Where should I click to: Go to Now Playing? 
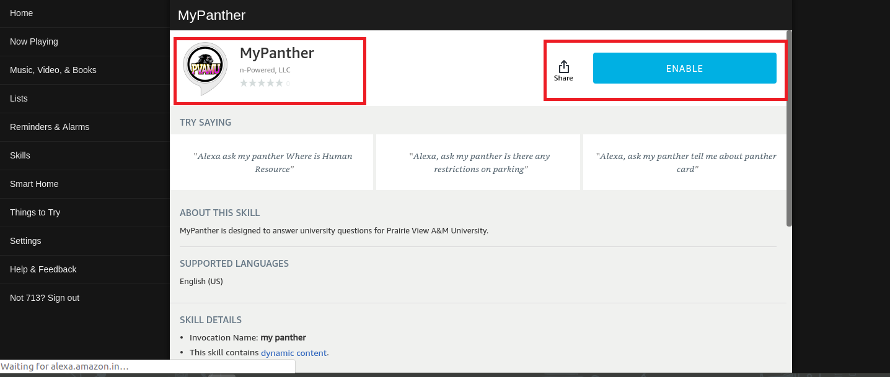tap(84, 41)
